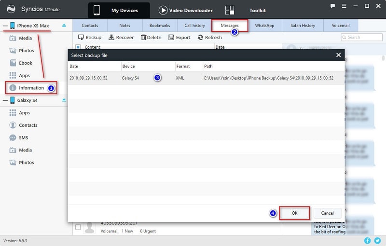Screen dimensions: 386x246
Task: Open My Devices section
Action: 119,10
